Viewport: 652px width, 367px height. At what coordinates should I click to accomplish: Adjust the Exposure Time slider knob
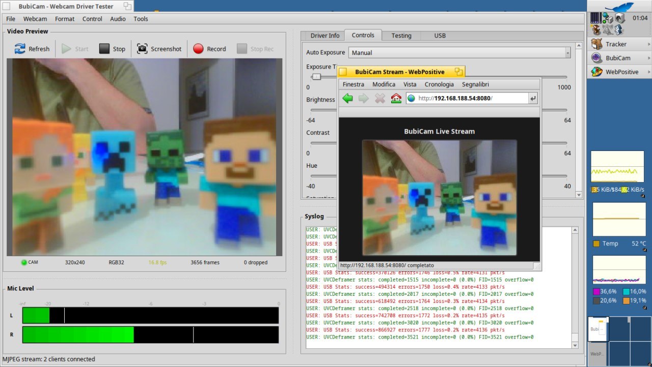pos(317,77)
